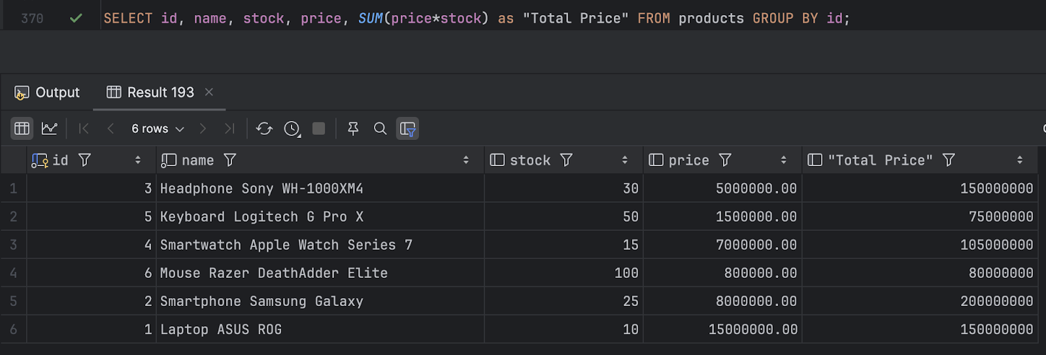This screenshot has height=355, width=1046.
Task: Select cell "Smartphone Samsung Galaxy"
Action: click(320, 301)
